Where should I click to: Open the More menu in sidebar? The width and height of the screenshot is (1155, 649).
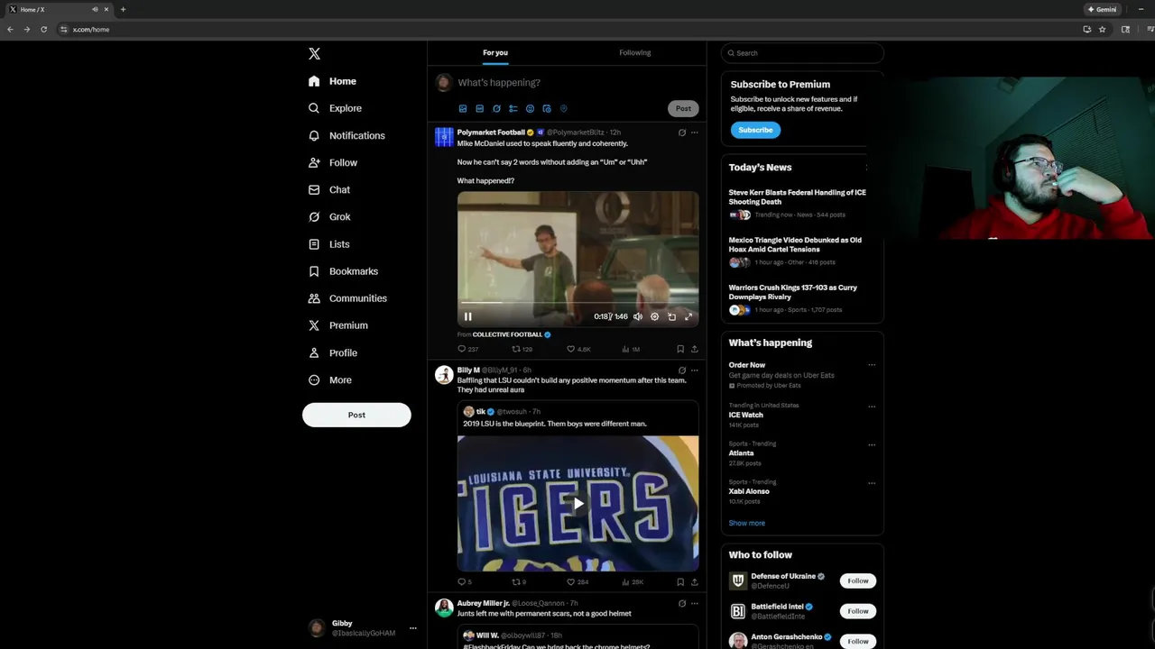330,380
